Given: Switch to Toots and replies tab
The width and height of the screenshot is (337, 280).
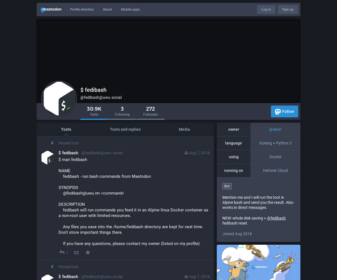Looking at the screenshot, I should 126,129.
